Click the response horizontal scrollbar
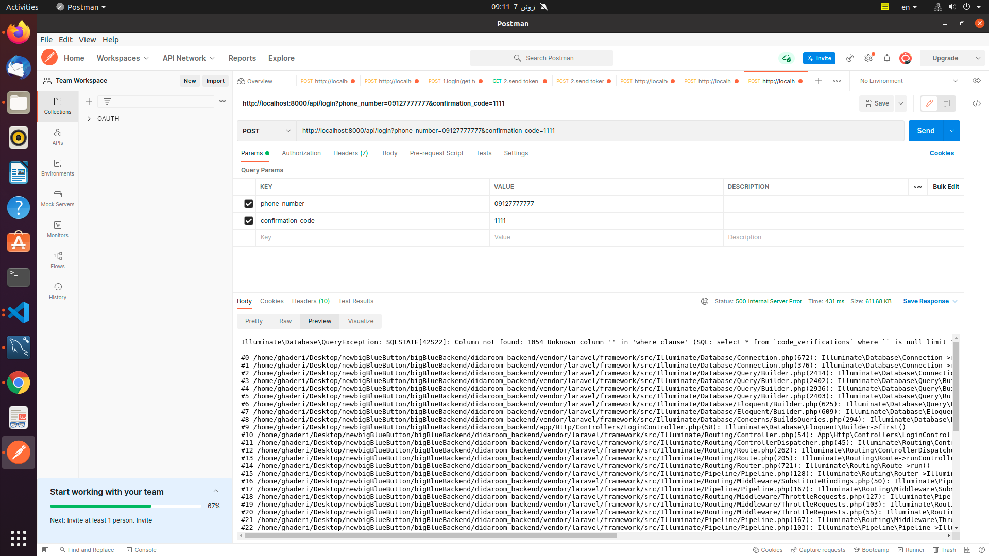The width and height of the screenshot is (989, 556). point(430,535)
